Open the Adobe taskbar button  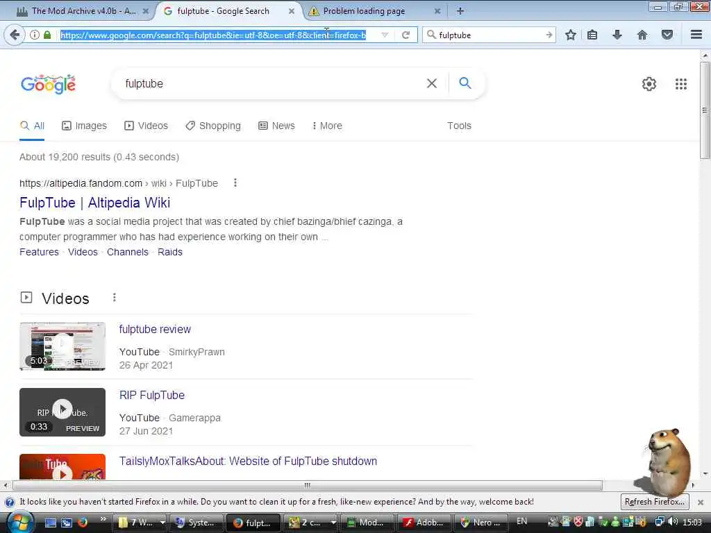click(x=424, y=523)
